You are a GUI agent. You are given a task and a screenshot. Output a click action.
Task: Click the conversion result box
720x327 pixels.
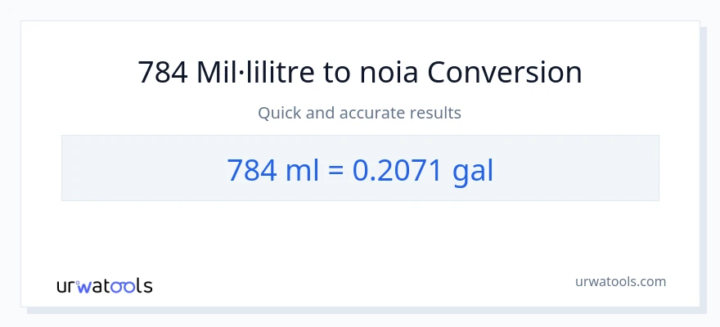coord(360,168)
